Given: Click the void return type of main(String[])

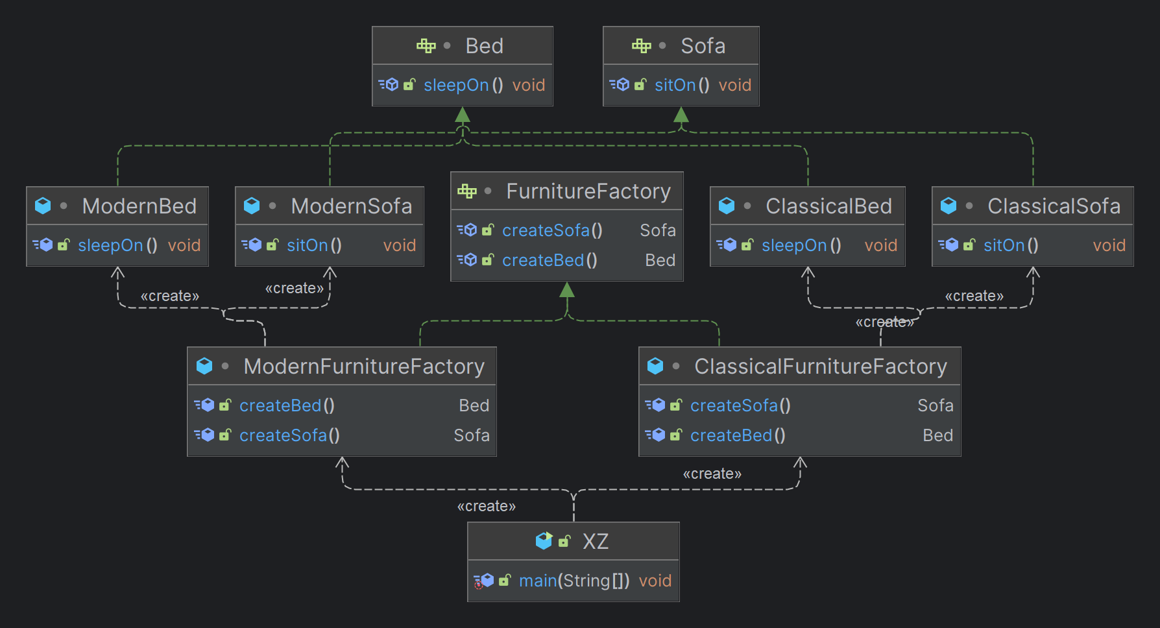Looking at the screenshot, I should pyautogui.click(x=655, y=581).
